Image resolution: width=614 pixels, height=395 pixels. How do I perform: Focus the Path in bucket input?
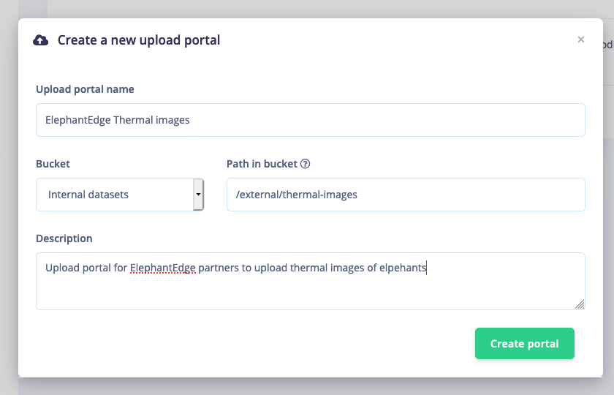tap(406, 195)
